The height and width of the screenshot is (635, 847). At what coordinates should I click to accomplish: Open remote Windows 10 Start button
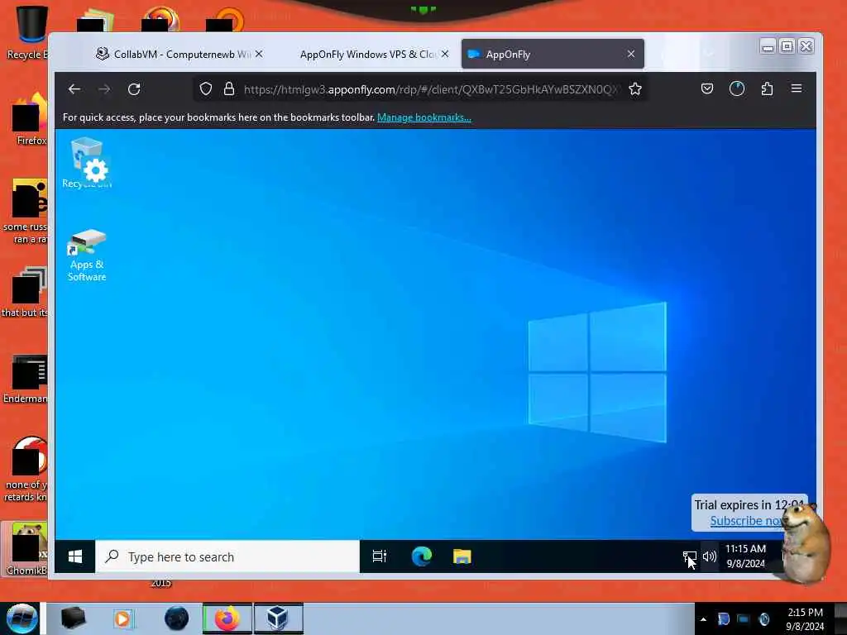(75, 556)
